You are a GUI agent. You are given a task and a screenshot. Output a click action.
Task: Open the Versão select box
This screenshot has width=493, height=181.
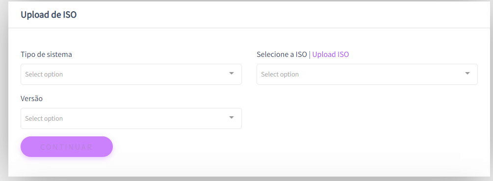pyautogui.click(x=131, y=119)
